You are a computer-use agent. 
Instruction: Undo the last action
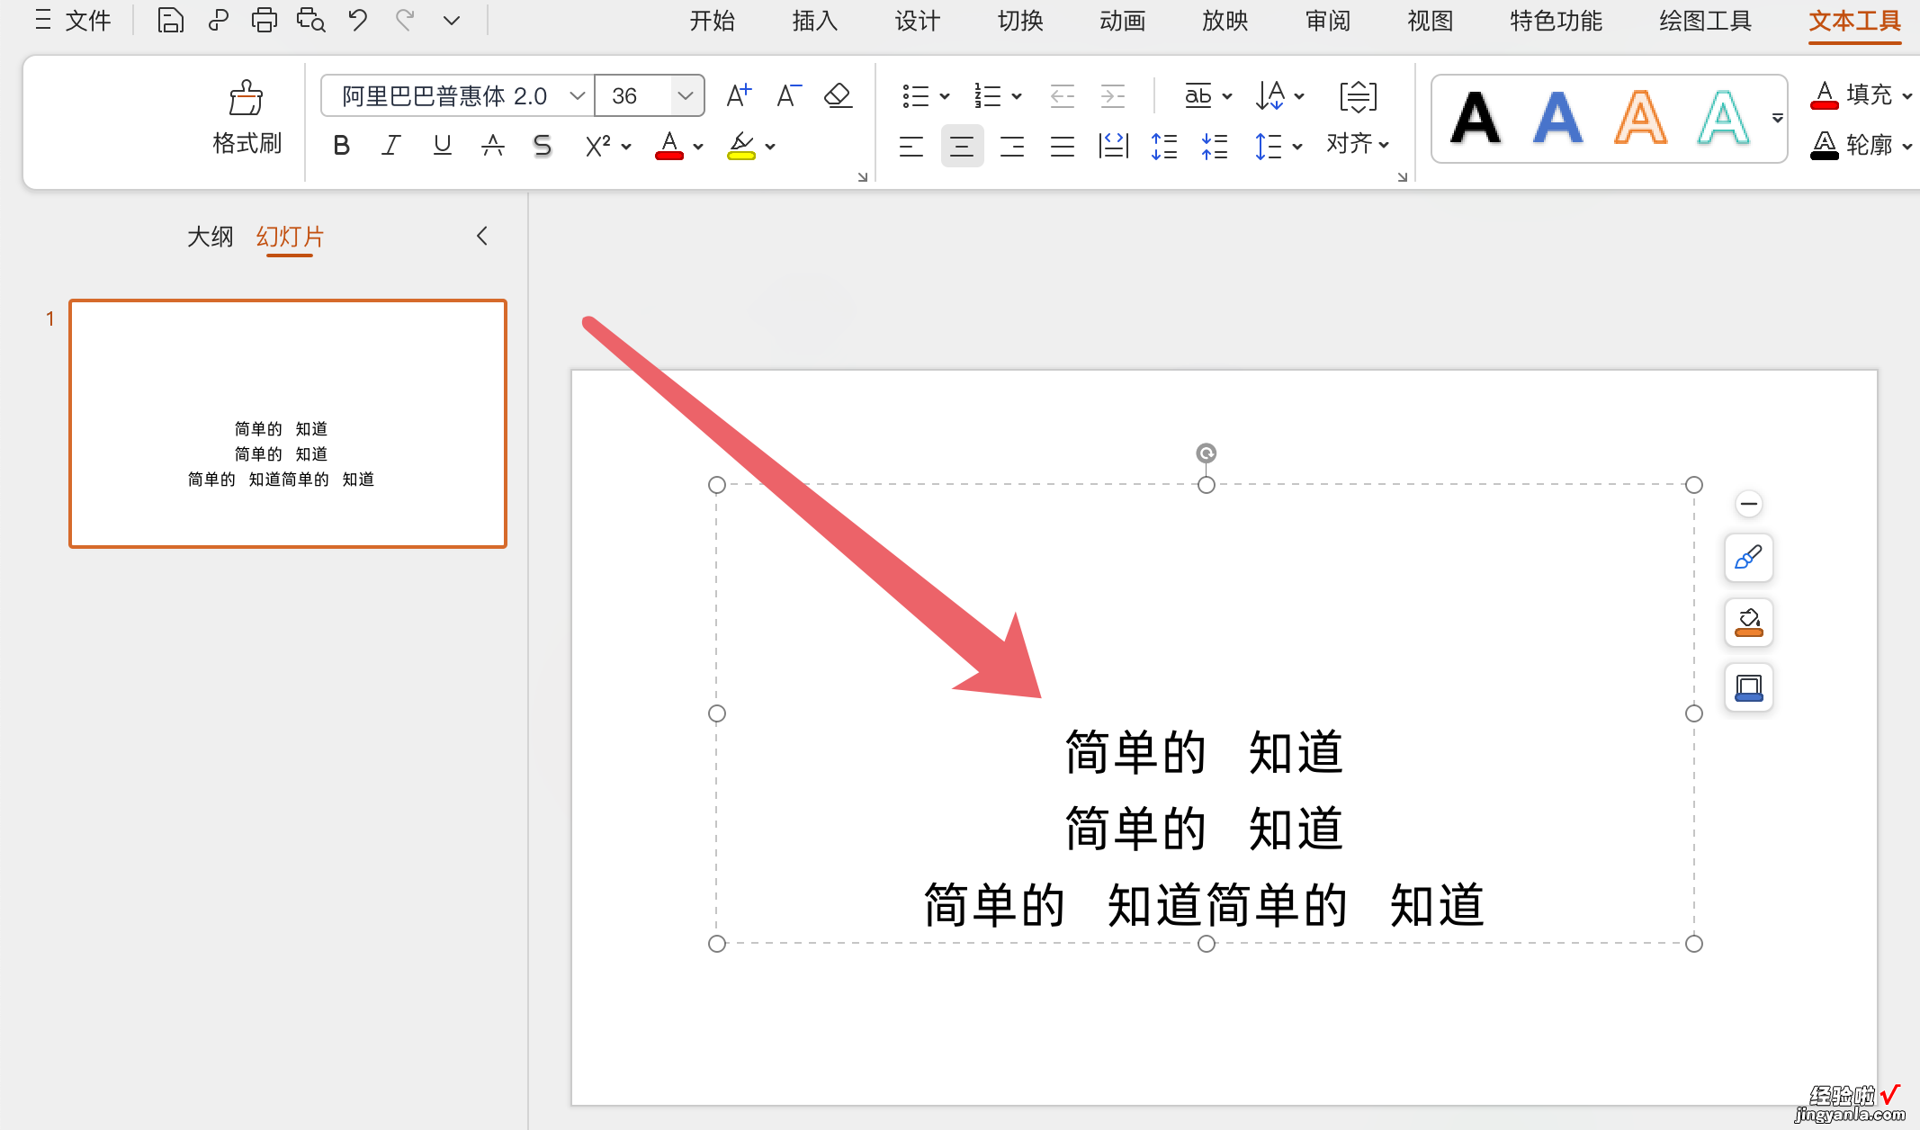tap(358, 20)
